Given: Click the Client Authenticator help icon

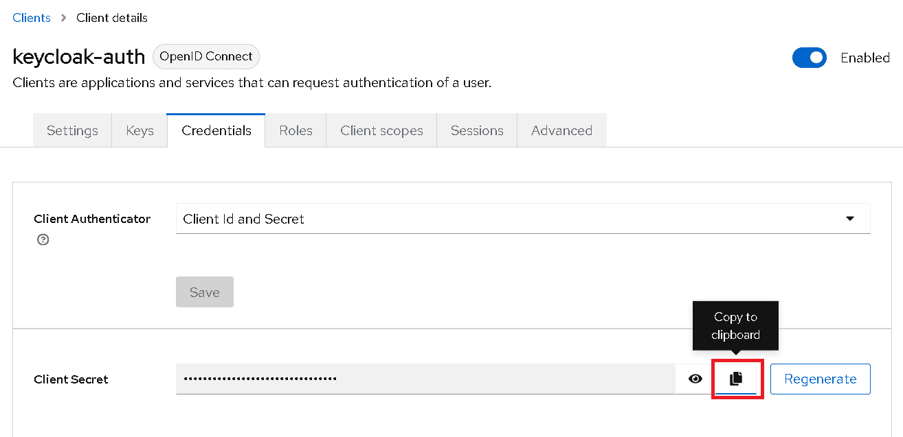Looking at the screenshot, I should point(43,239).
